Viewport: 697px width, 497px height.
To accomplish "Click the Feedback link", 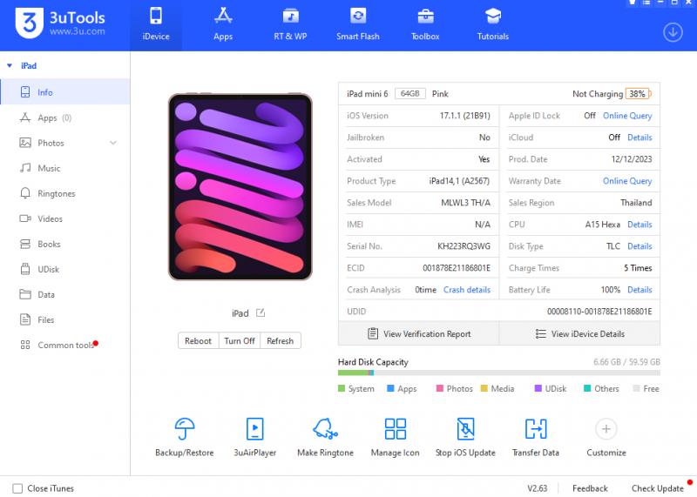I will pyautogui.click(x=590, y=488).
